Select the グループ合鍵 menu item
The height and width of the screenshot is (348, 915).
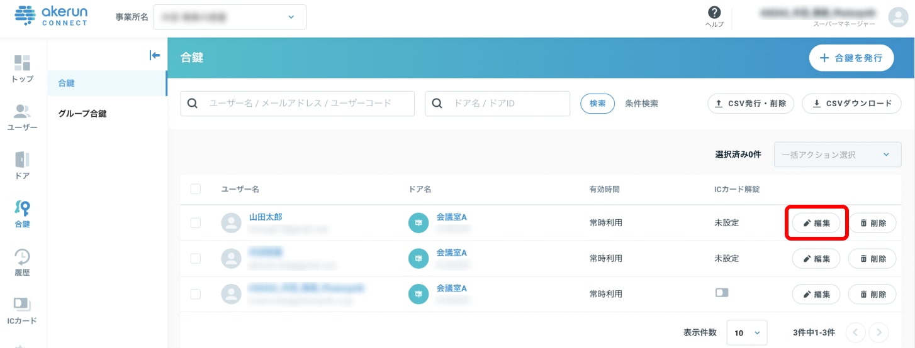[82, 114]
